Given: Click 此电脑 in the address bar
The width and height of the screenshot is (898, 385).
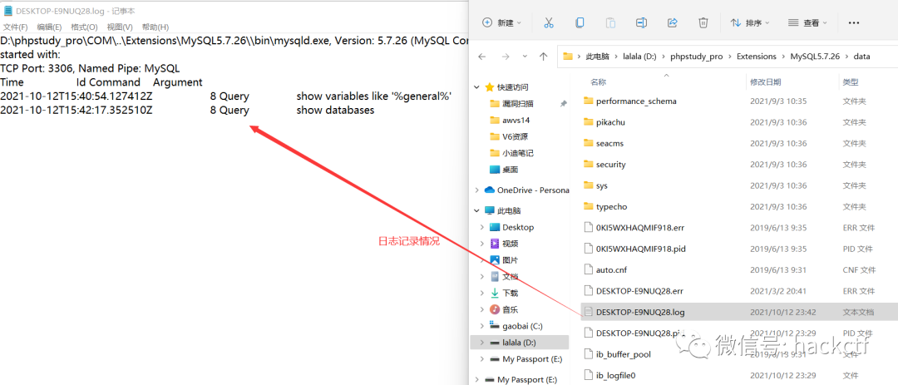Looking at the screenshot, I should (595, 57).
